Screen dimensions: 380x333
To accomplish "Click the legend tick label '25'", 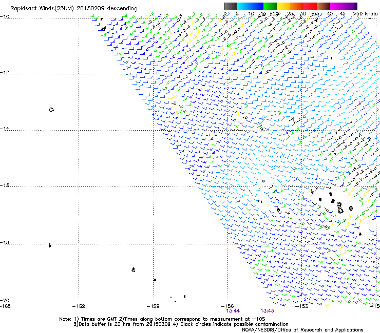I will click(290, 13).
